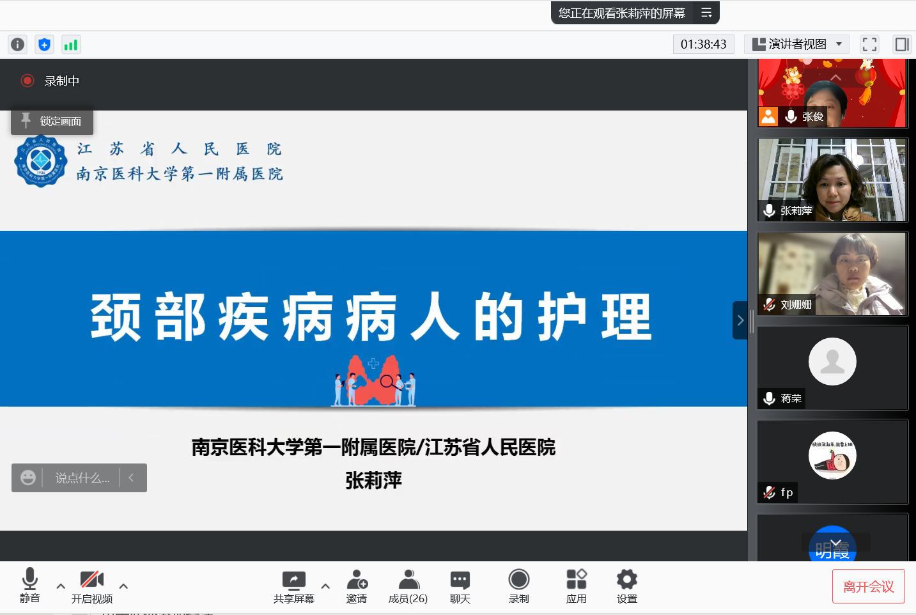Click the pin screen (锁定画面) button
This screenshot has height=615, width=916.
[x=52, y=121]
